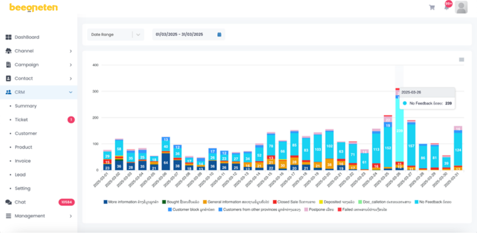477x233 pixels.
Task: Open the user profile avatar
Action: point(461,7)
